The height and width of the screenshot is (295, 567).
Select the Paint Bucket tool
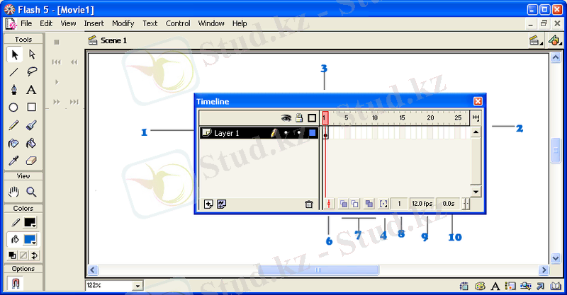[31, 144]
